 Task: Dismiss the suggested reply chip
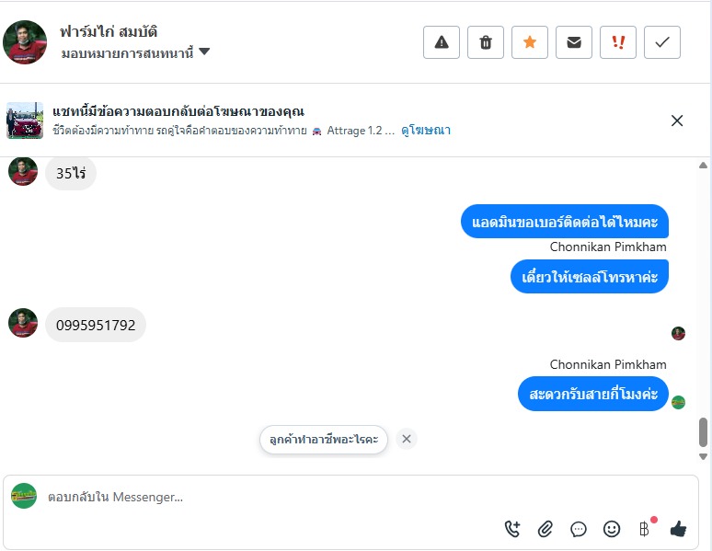(x=407, y=439)
